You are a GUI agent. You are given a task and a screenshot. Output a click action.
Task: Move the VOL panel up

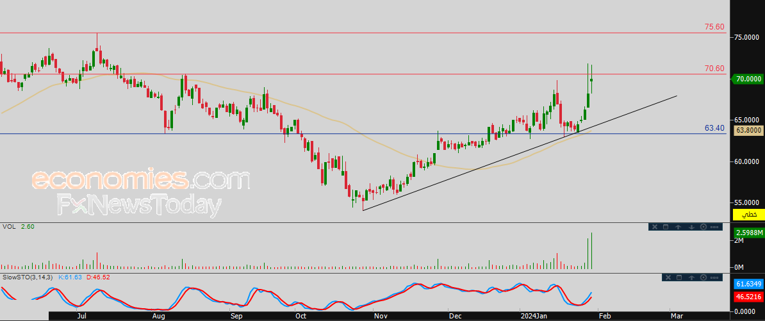[678, 227]
